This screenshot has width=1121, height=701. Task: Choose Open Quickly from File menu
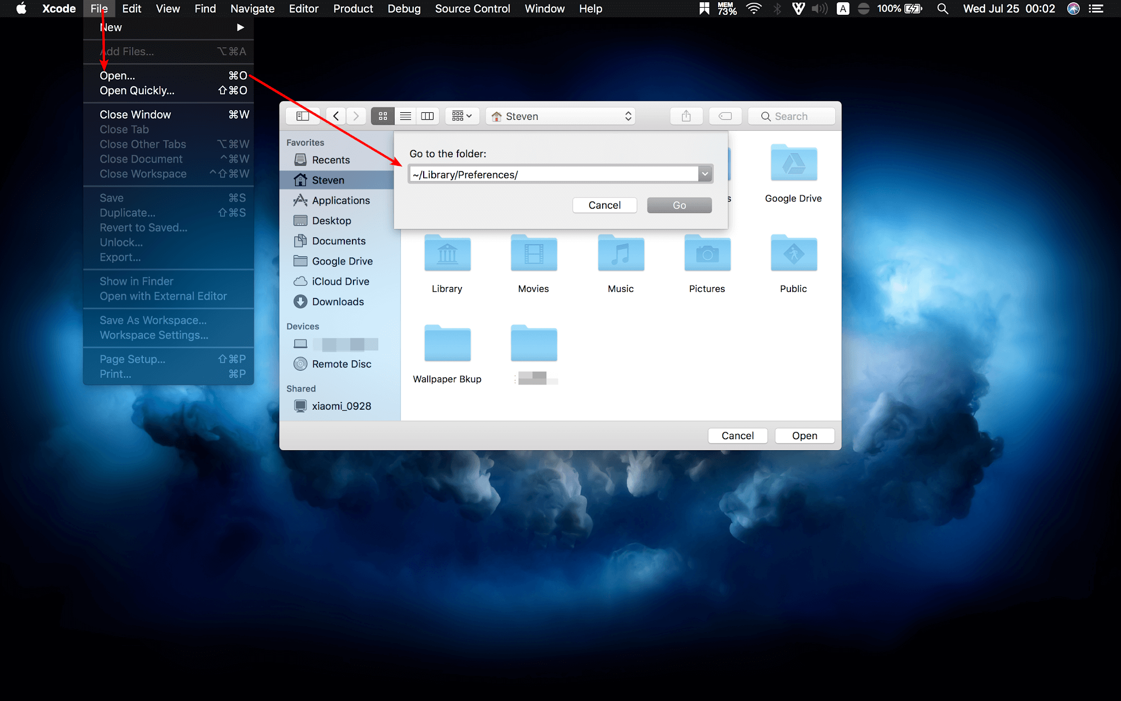tap(137, 90)
